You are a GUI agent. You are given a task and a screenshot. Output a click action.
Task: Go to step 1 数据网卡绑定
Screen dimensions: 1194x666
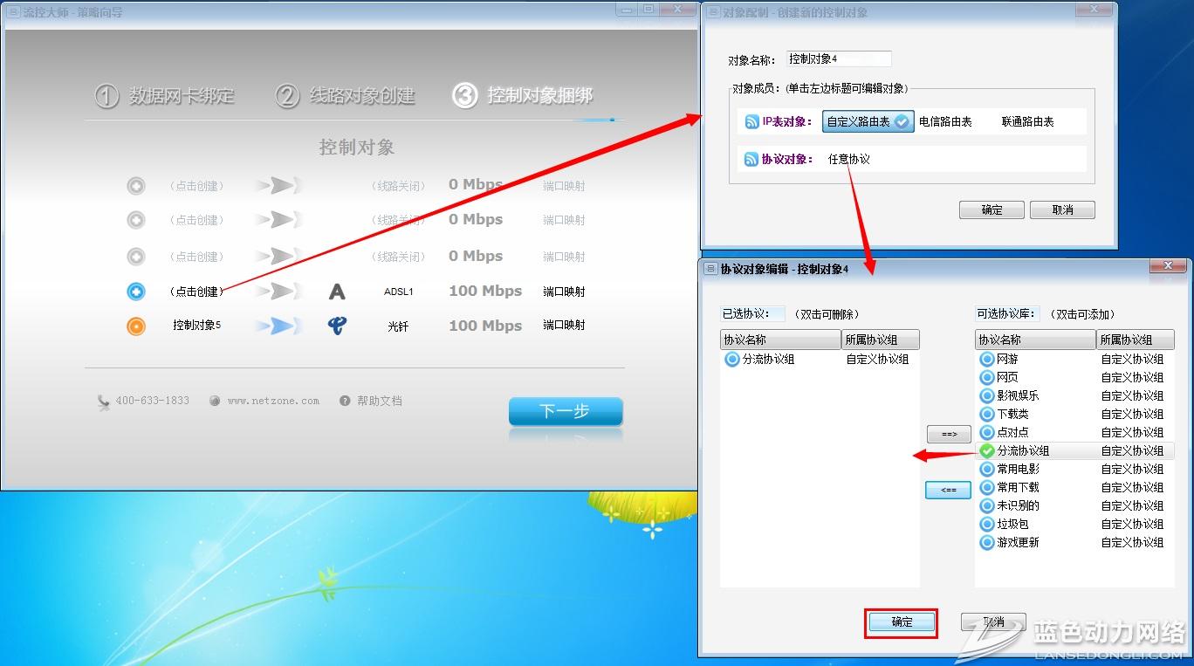pyautogui.click(x=165, y=96)
